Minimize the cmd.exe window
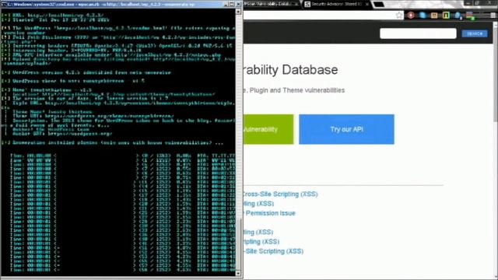 226,5
